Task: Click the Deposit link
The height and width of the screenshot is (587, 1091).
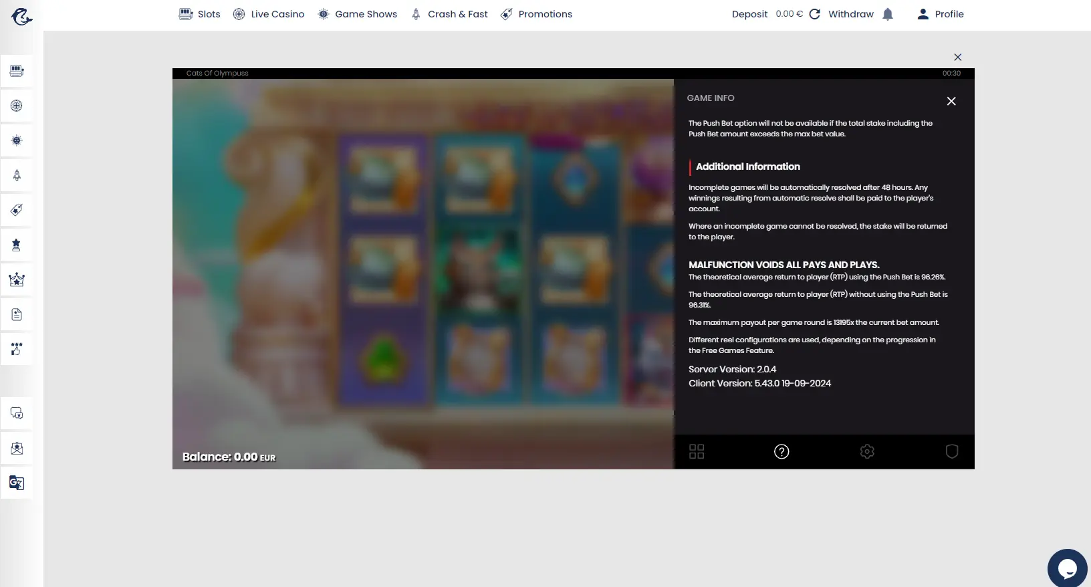Action: pos(749,14)
